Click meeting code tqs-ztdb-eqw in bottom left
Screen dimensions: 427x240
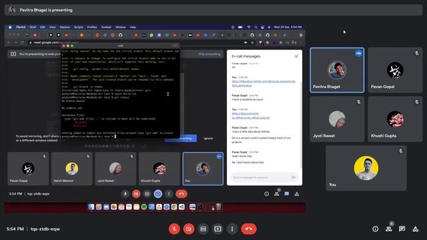click(45, 229)
